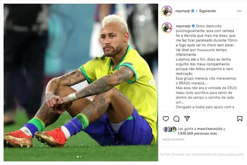Save the post with the bookmark icon
The width and height of the screenshot is (247, 165).
(240, 119)
